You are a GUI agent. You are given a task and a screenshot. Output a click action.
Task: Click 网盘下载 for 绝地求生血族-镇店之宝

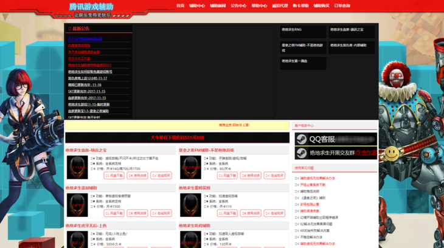point(114,176)
